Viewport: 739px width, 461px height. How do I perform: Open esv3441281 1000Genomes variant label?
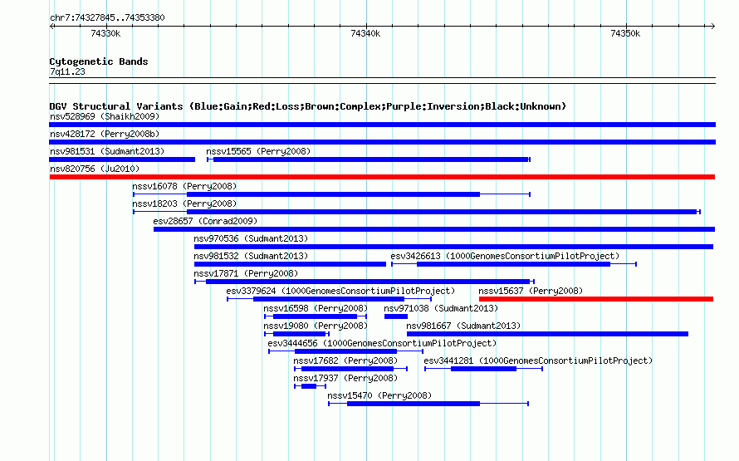(x=538, y=360)
